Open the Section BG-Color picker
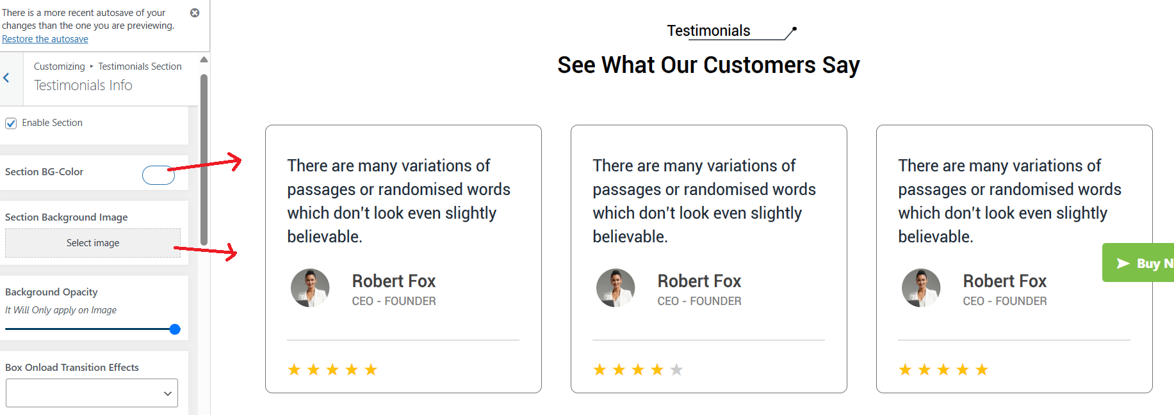 (x=158, y=175)
